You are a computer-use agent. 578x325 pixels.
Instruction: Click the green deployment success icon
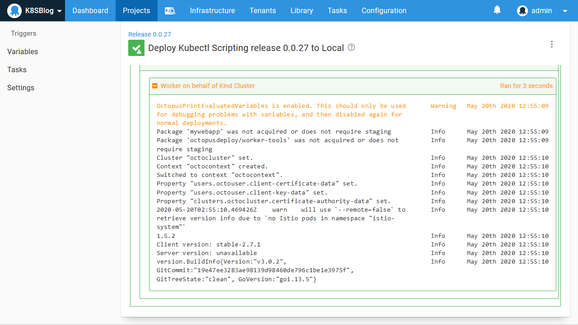pos(136,48)
